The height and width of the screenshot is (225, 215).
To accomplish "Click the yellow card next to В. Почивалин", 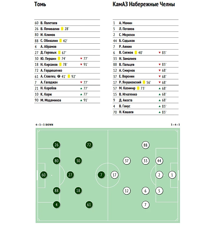I will 62,29.
